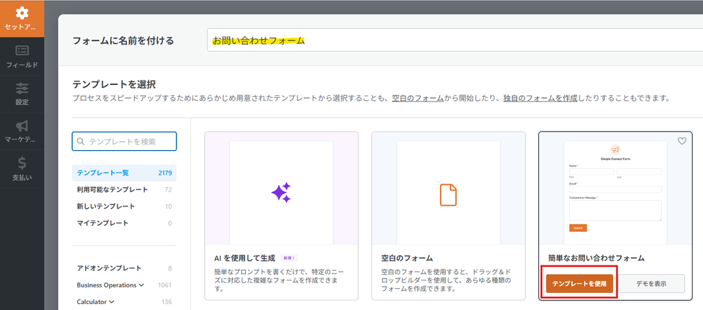
Task: Click the blank form document icon
Action: [x=448, y=193]
